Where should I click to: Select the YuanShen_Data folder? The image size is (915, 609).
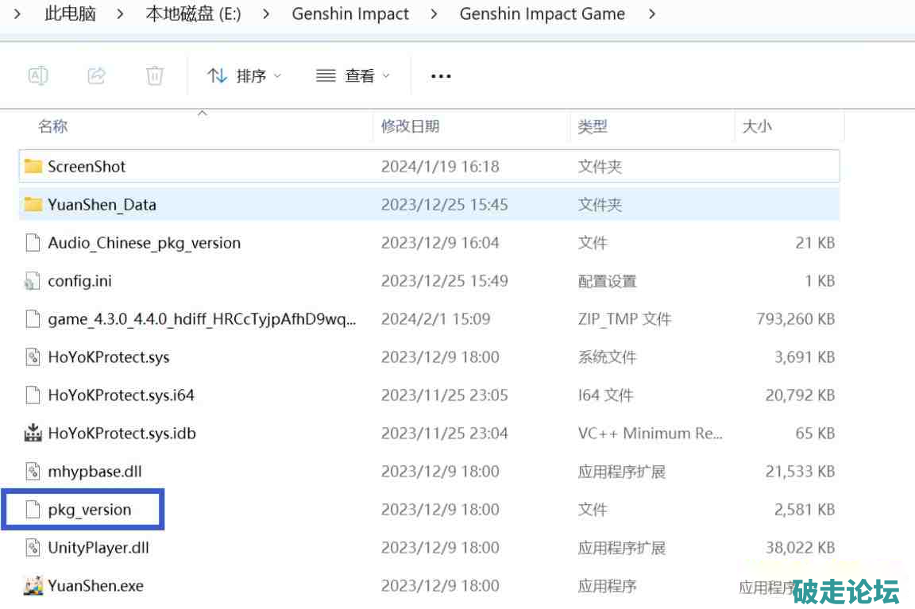(x=102, y=205)
